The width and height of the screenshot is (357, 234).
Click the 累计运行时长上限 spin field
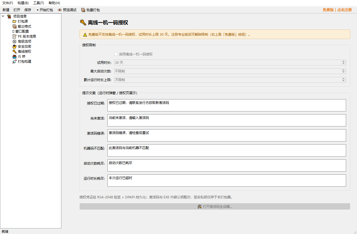(230, 80)
